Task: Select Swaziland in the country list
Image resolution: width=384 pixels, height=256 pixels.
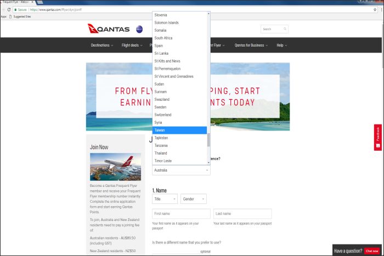Action: [x=179, y=99]
